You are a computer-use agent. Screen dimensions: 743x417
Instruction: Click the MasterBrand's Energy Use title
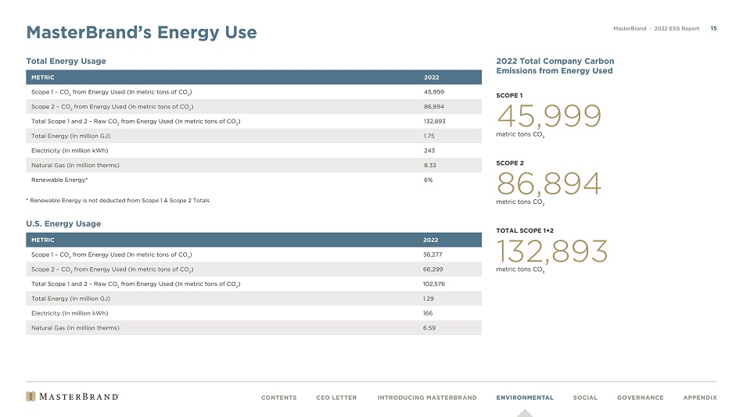141,33
